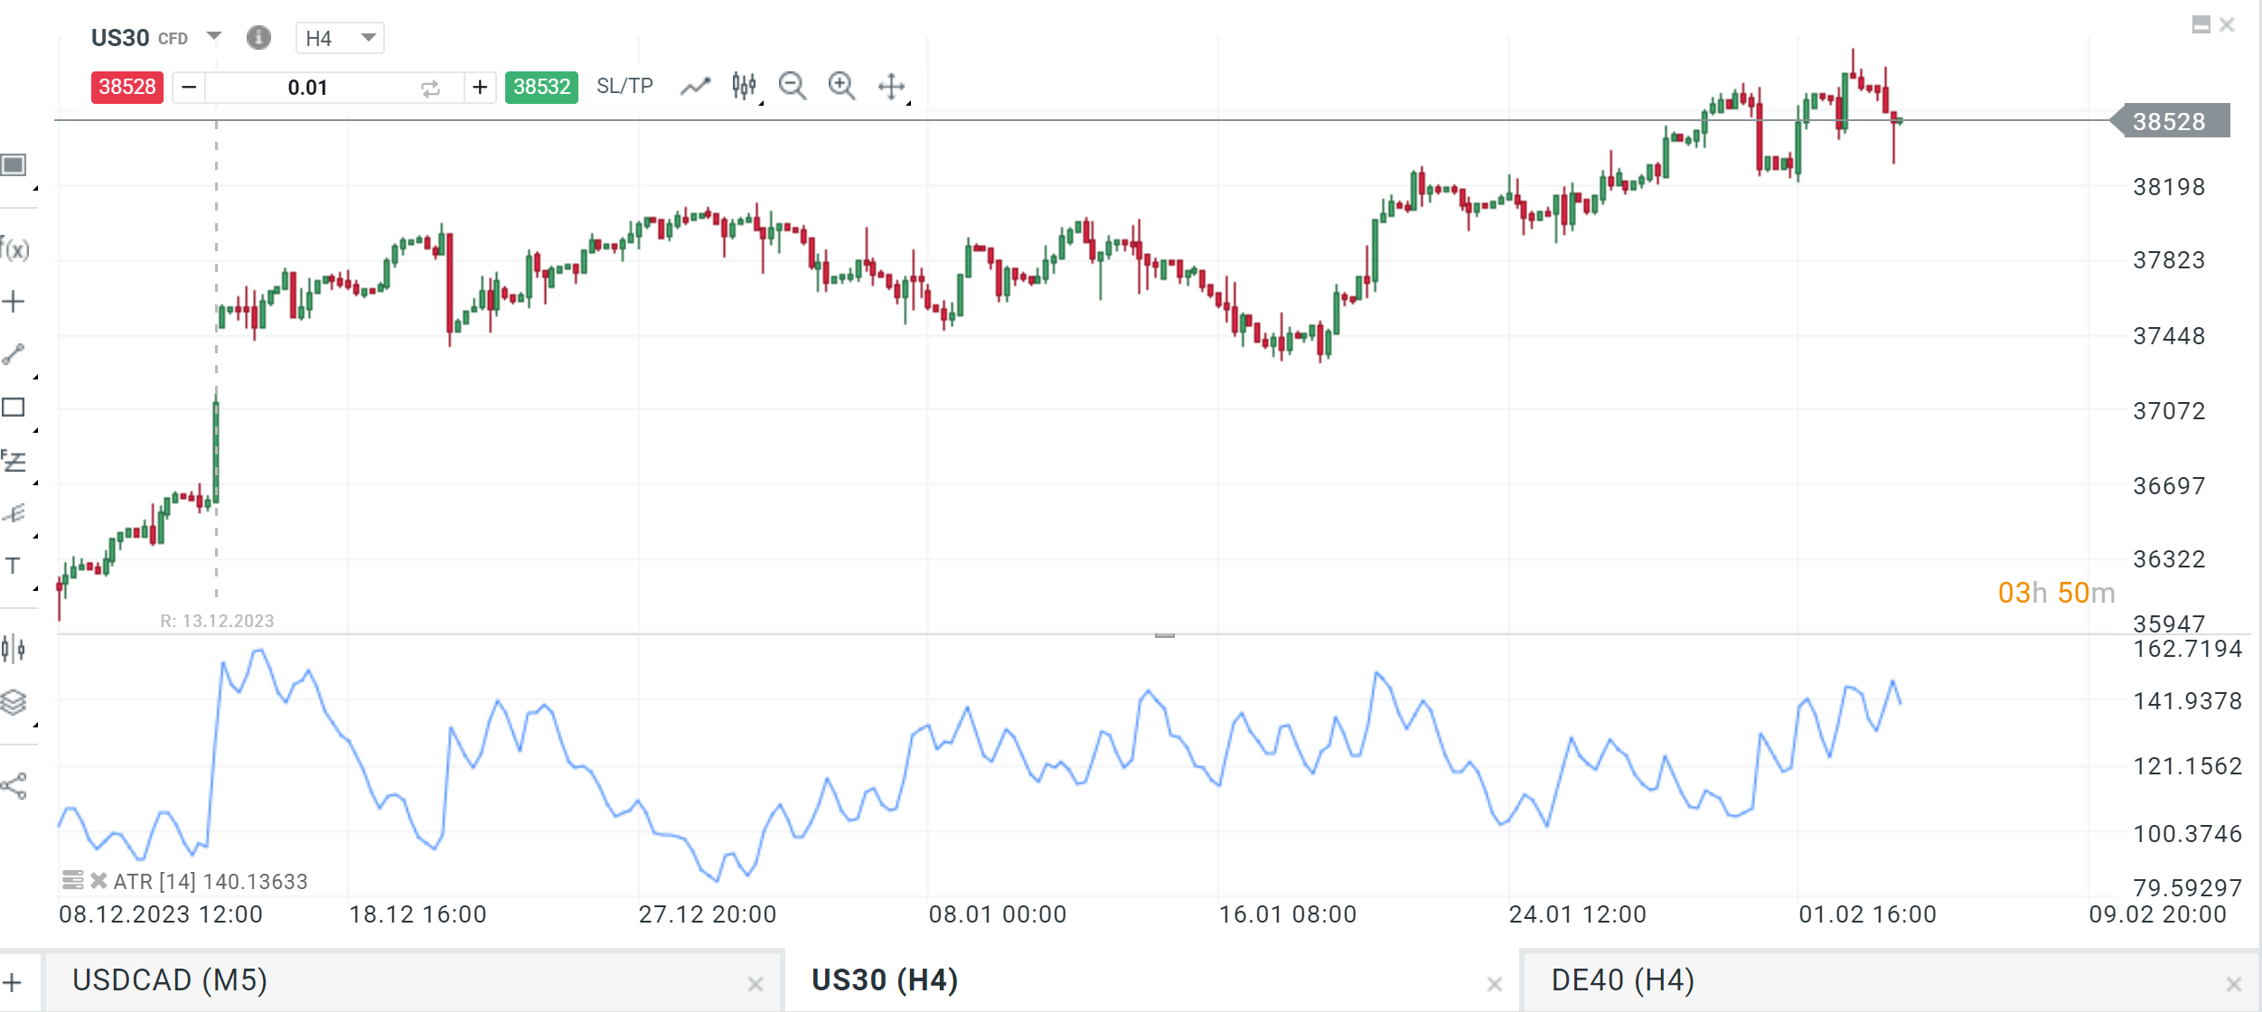Click the 100.3746 ATR scale label
The height and width of the screenshot is (1012, 2262).
(x=2188, y=833)
